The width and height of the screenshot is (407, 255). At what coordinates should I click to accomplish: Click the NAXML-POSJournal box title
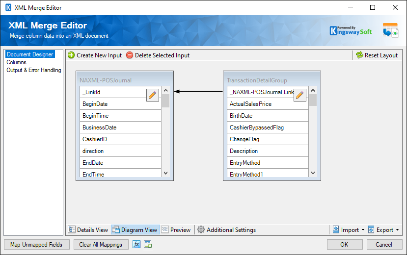coord(106,80)
